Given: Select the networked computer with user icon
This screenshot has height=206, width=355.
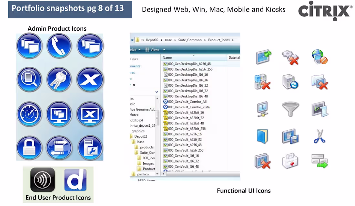Looking at the screenshot, I should pyautogui.click(x=263, y=109).
